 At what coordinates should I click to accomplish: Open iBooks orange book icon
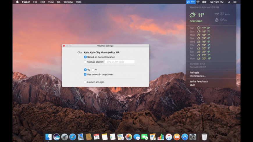click(x=177, y=137)
